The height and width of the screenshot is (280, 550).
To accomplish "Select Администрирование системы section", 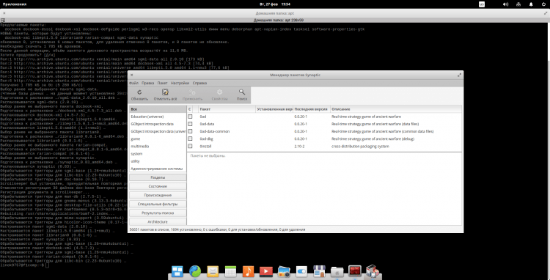I will 158,169.
